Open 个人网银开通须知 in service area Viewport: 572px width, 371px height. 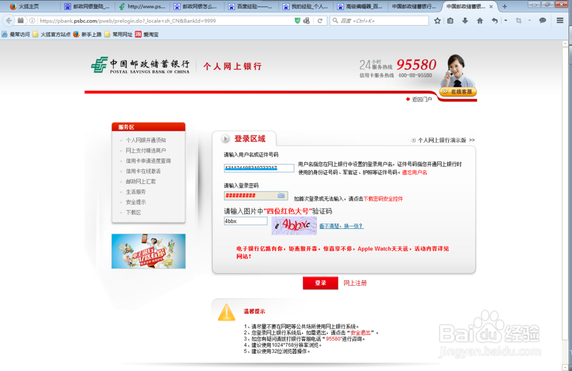tap(146, 140)
